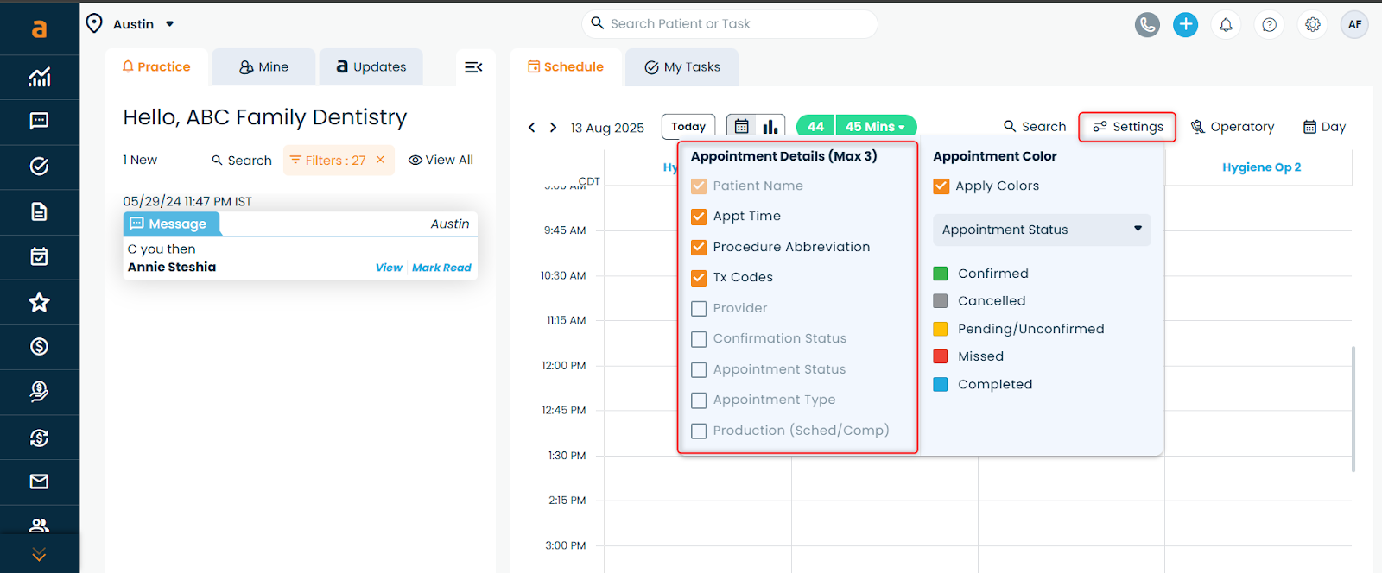Uncheck the Appt Time checkbox

699,217
